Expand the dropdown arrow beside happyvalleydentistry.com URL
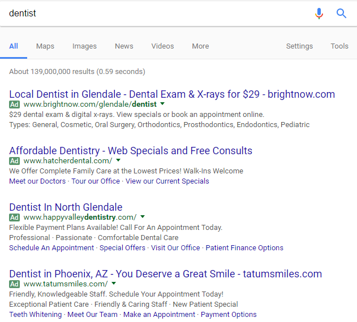The image size is (357, 322). tap(143, 216)
